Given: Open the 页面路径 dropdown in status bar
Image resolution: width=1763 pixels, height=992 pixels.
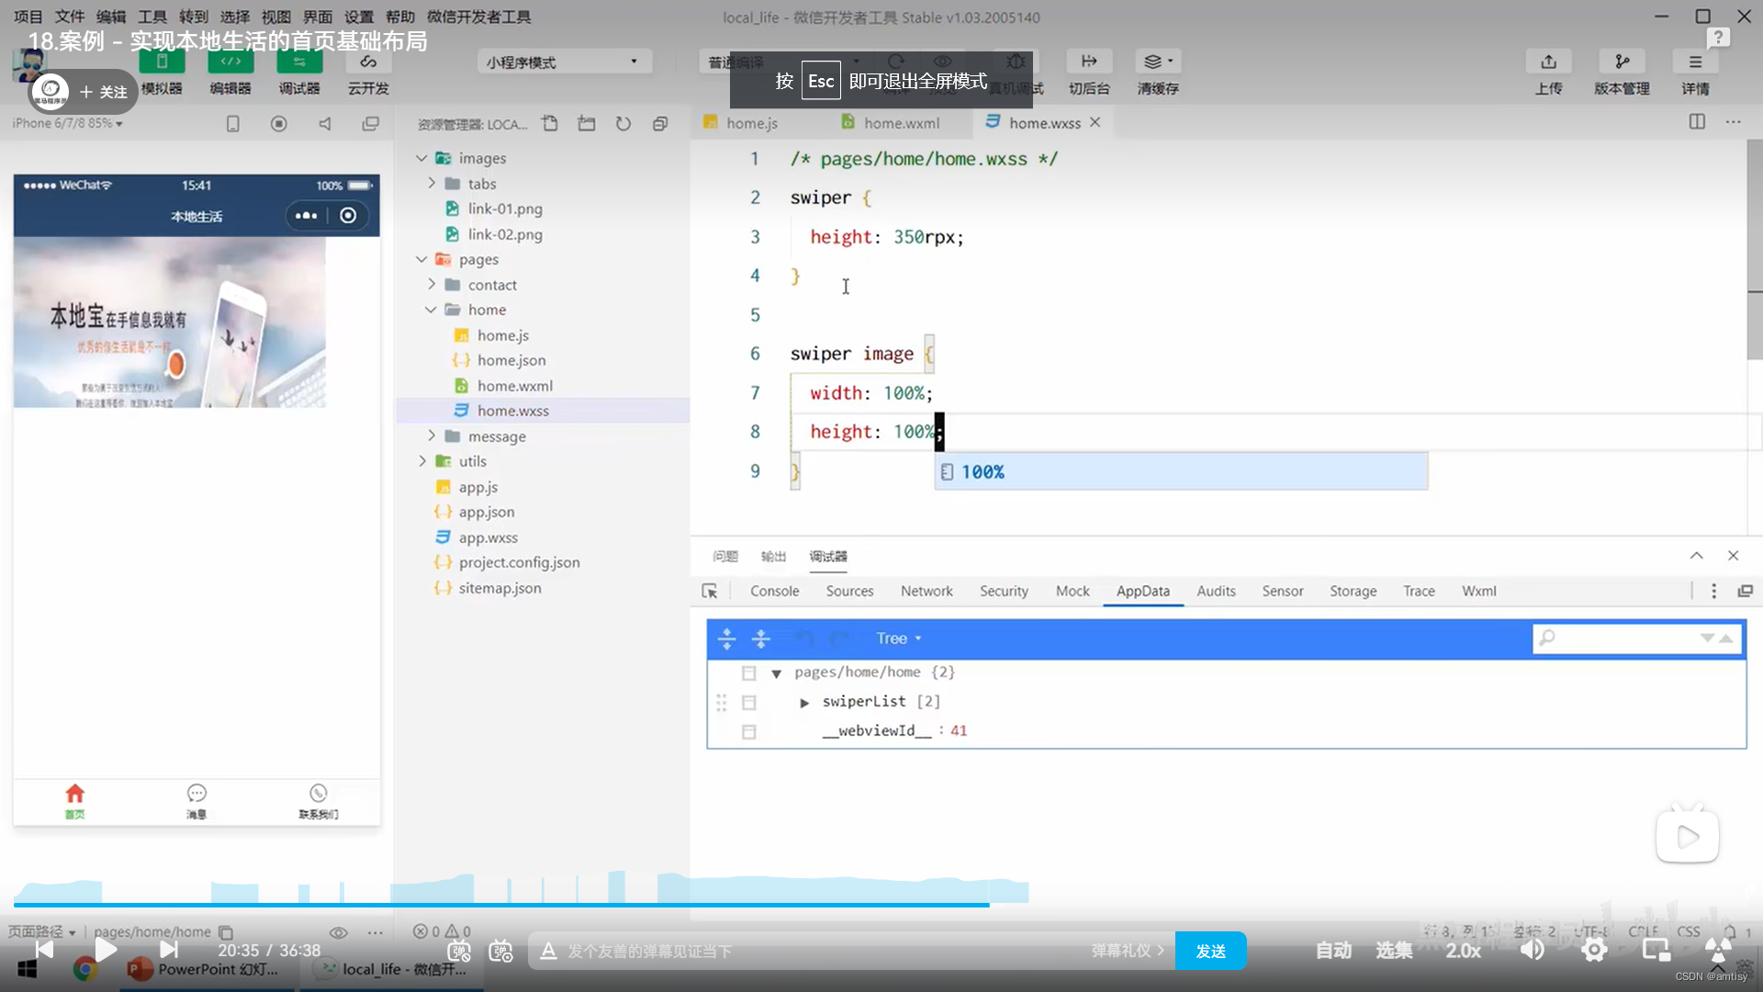Looking at the screenshot, I should [x=42, y=932].
